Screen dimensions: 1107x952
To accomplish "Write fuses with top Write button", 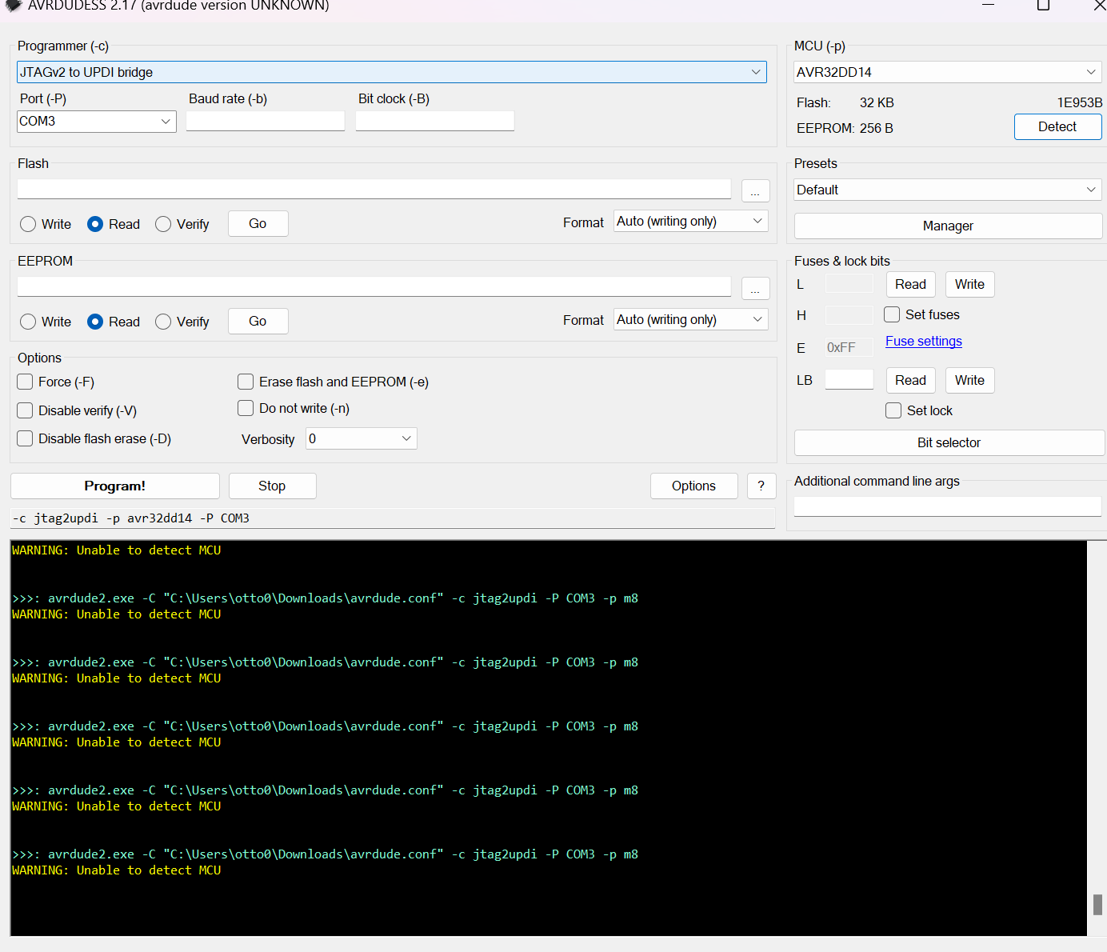I will (969, 284).
